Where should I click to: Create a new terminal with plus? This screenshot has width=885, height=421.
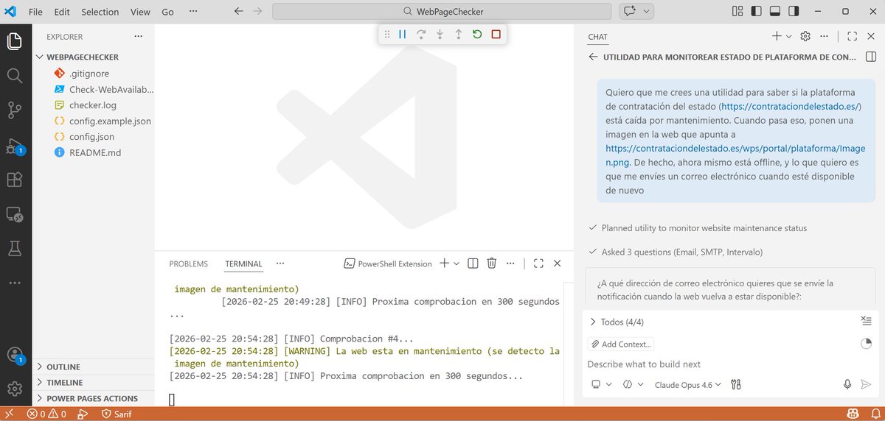point(444,263)
